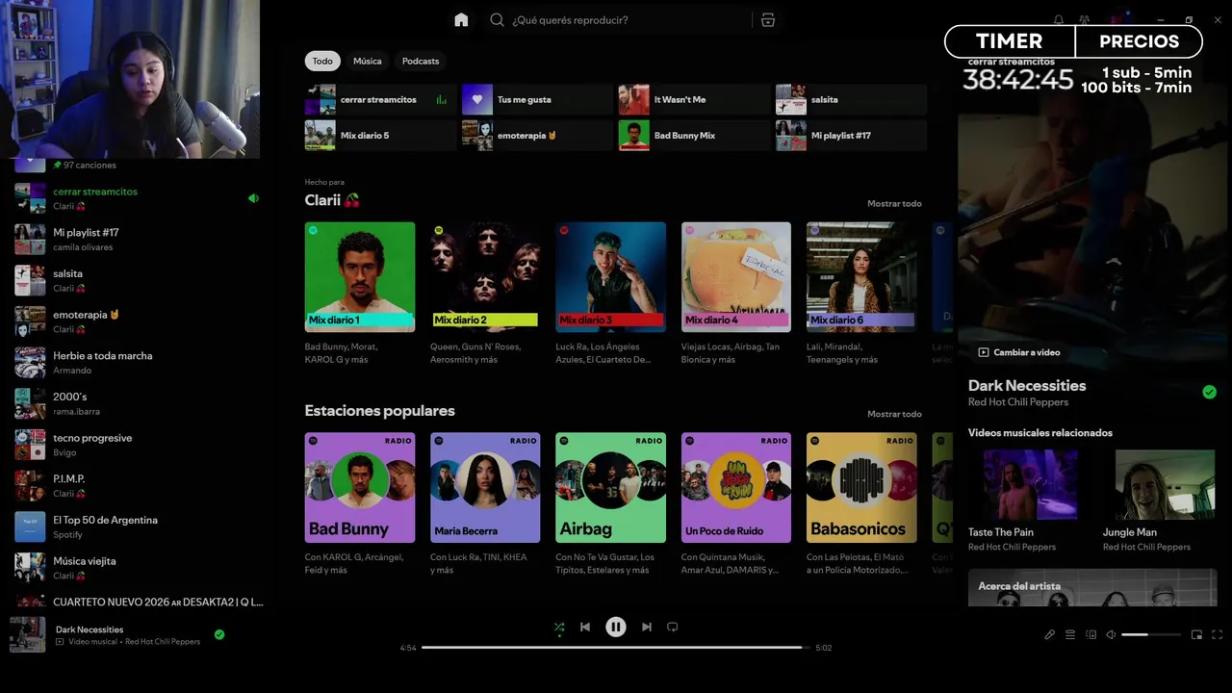Open the 'Clarii' section heading
Screen dimensions: 1232x693
[x=332, y=200]
